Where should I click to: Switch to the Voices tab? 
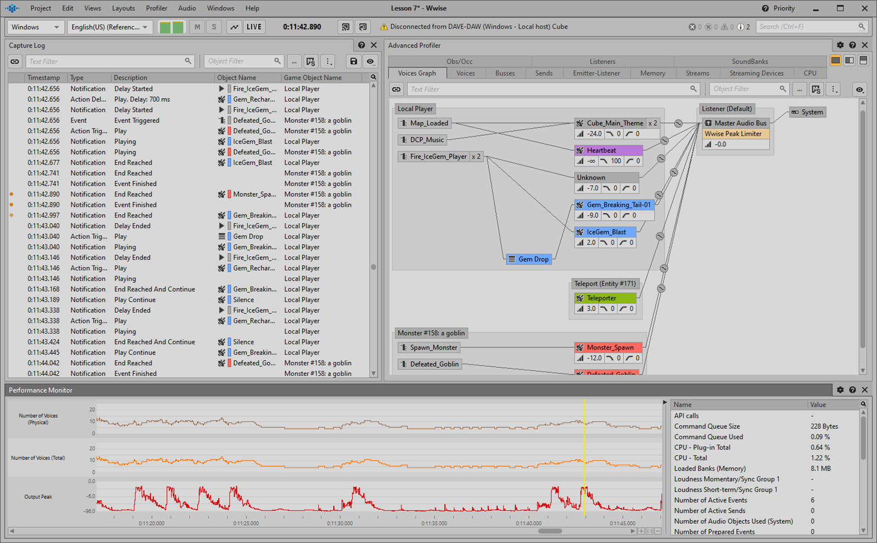click(x=465, y=73)
